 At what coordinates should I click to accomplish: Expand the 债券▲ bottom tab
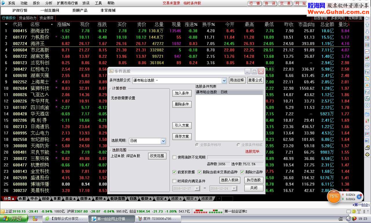86,199
